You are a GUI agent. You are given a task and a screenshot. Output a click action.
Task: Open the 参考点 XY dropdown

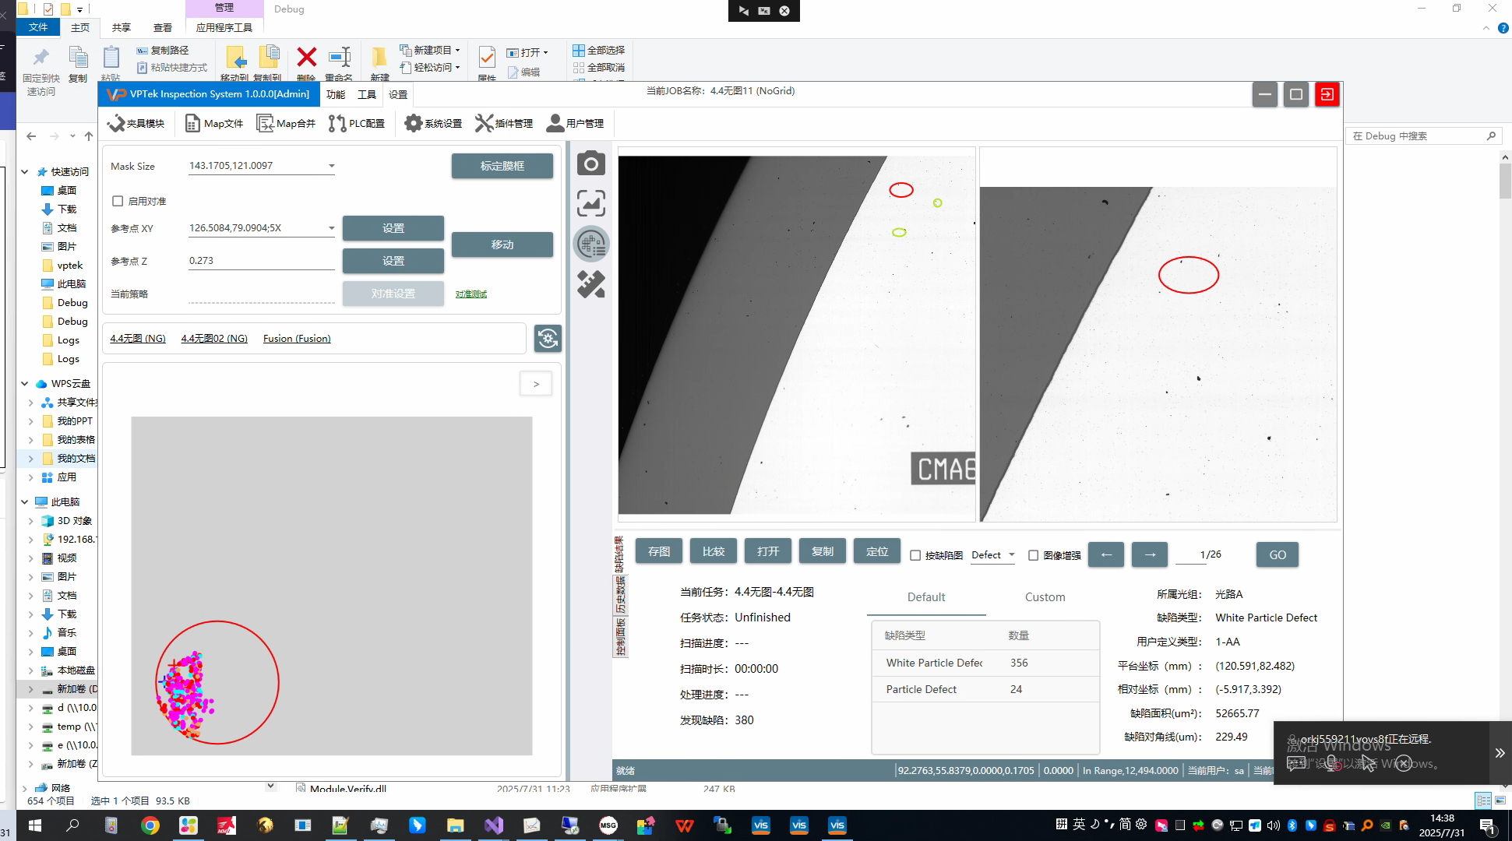(x=331, y=228)
